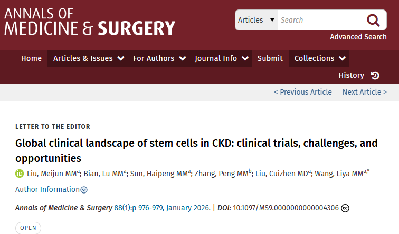The width and height of the screenshot is (399, 234).
Task: Click into the Search text field
Action: [318, 20]
